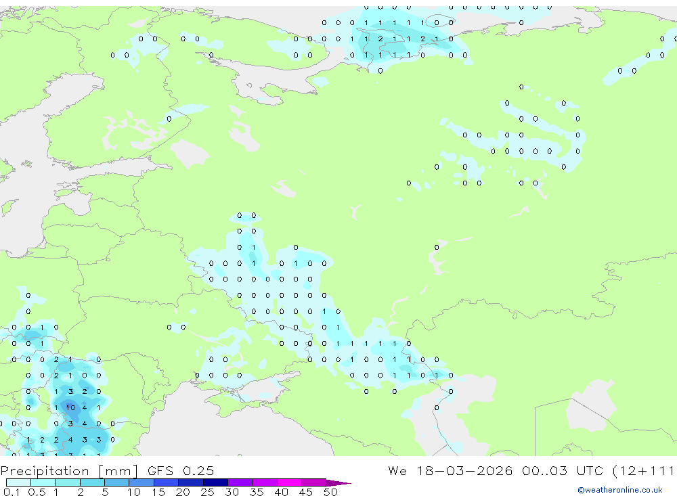Screen dimensions: 677x496
Task: Select the 40–45 mm magenta legend swatch
Action: pyautogui.click(x=289, y=482)
